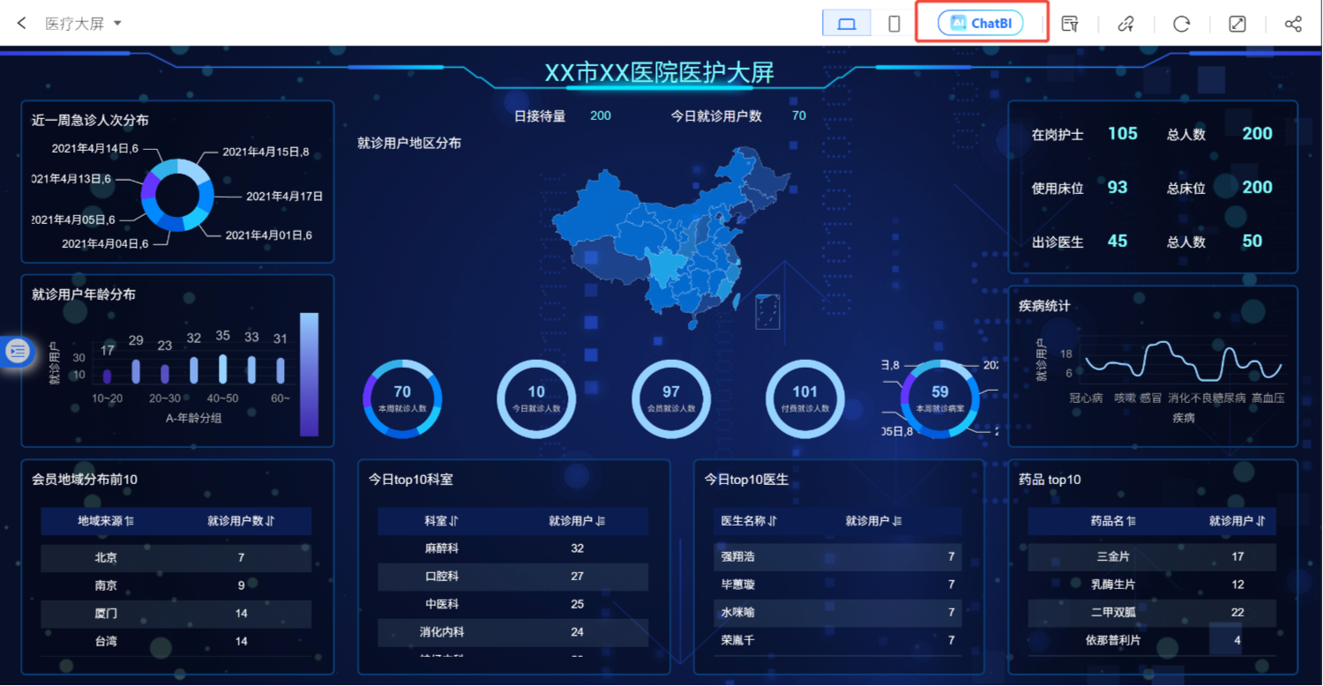The height and width of the screenshot is (686, 1323).
Task: Click the 南京 row
Action: pos(176,585)
